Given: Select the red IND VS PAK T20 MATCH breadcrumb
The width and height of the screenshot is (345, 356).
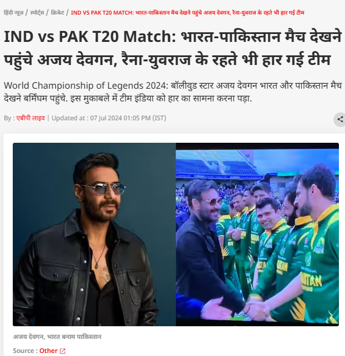Looking at the screenshot, I should (x=188, y=13).
